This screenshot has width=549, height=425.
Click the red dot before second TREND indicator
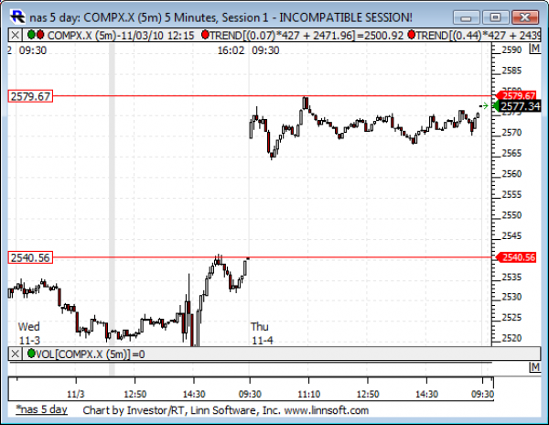coord(412,35)
